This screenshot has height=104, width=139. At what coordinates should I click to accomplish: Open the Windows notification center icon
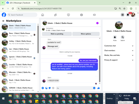[x=135, y=99]
